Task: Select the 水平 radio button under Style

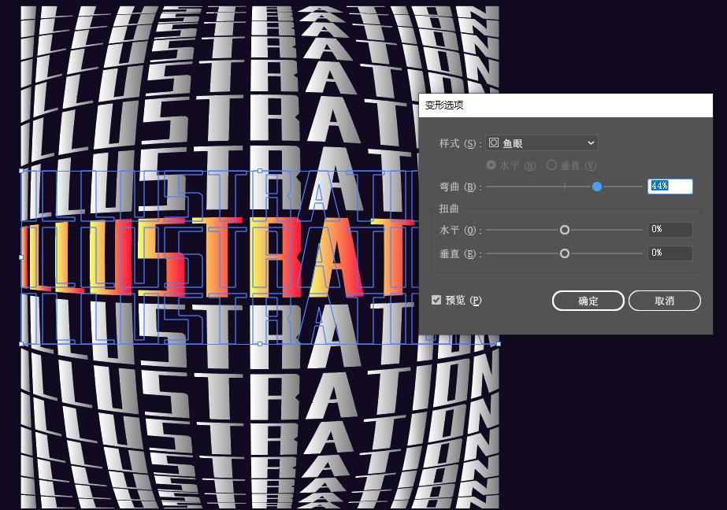Action: click(x=491, y=165)
